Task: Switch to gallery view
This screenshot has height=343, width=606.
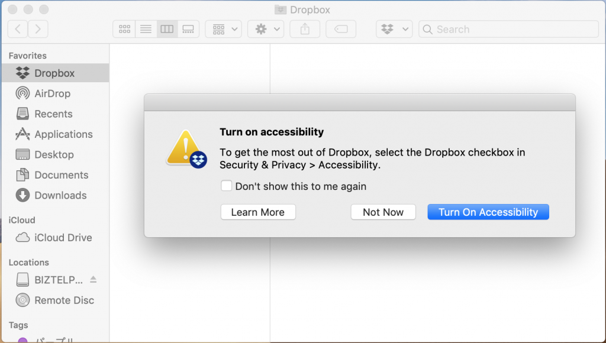Action: pos(188,29)
